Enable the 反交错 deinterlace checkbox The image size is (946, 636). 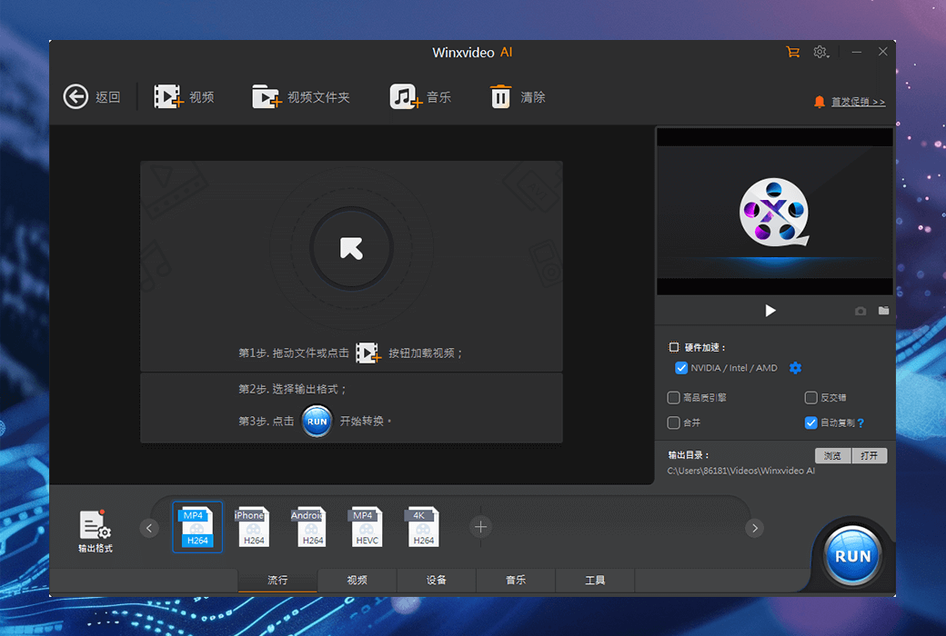(810, 397)
